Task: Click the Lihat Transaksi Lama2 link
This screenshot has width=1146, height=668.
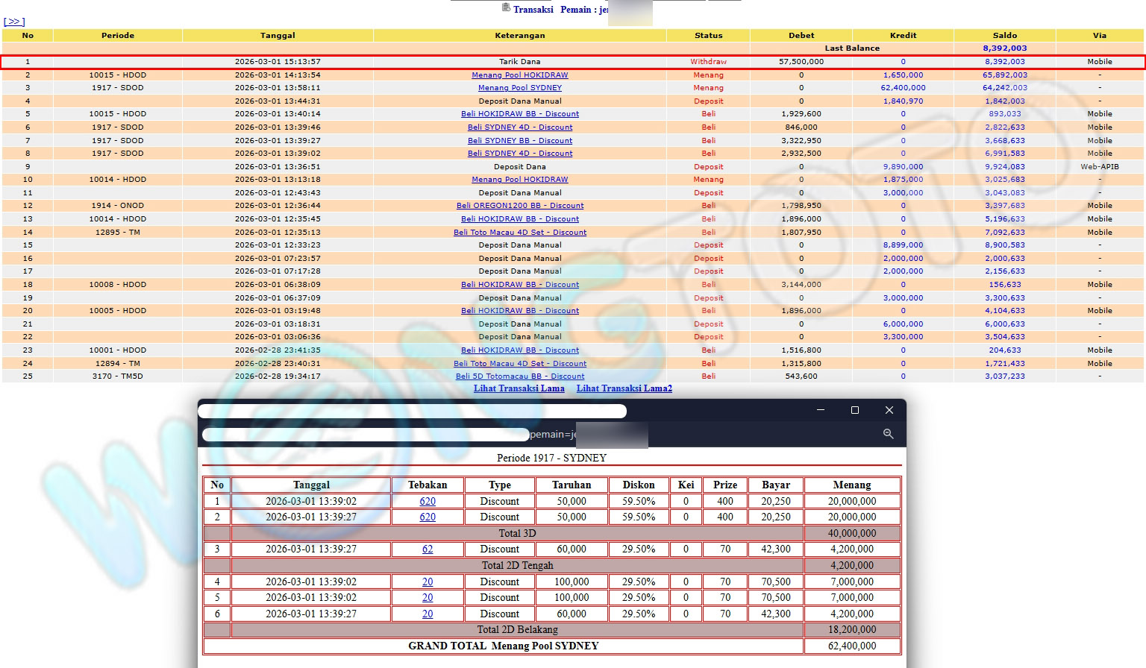Action: 624,388
